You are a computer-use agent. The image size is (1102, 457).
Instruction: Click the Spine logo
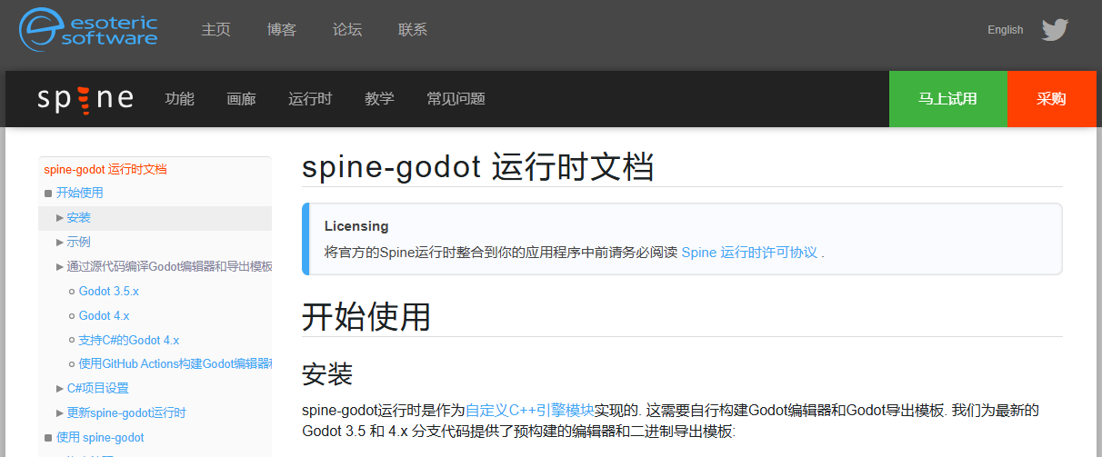(85, 98)
